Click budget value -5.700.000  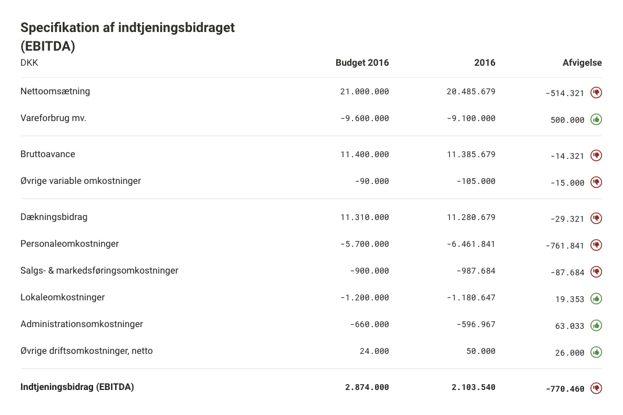pos(364,244)
